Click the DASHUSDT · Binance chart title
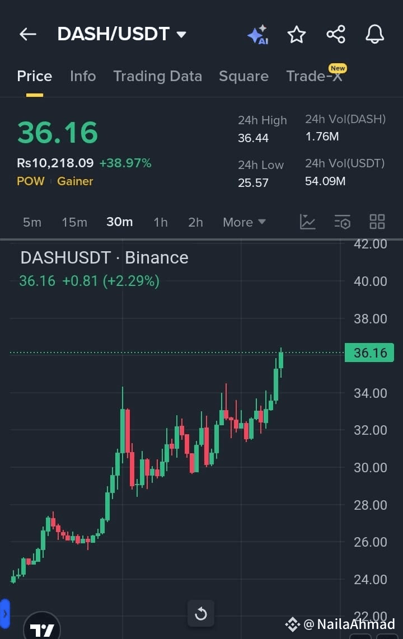Screen dimensions: 403x639 coord(104,257)
